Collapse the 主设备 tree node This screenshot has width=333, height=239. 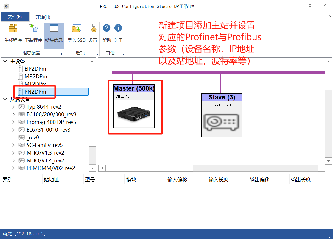click(5, 61)
